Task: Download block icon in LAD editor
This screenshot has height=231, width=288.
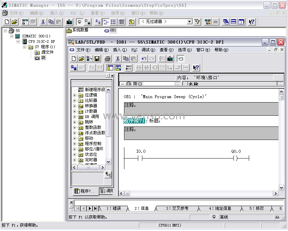Action: click(170, 59)
